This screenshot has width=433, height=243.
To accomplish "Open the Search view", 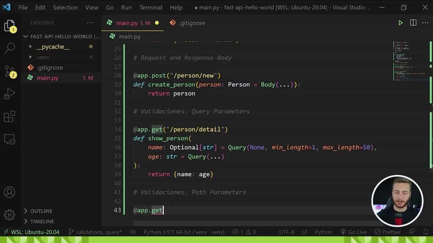I will click(10, 48).
